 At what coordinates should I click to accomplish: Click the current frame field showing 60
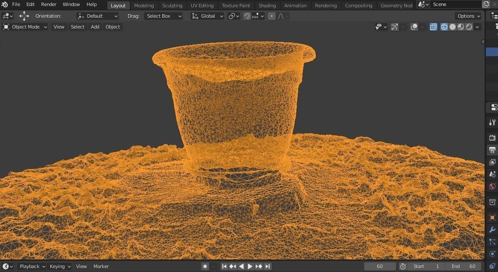click(380, 266)
